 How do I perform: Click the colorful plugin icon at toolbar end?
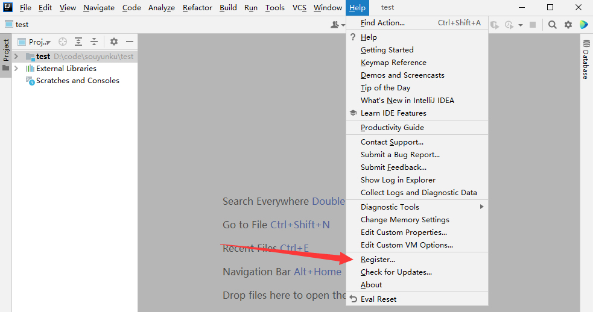[583, 25]
